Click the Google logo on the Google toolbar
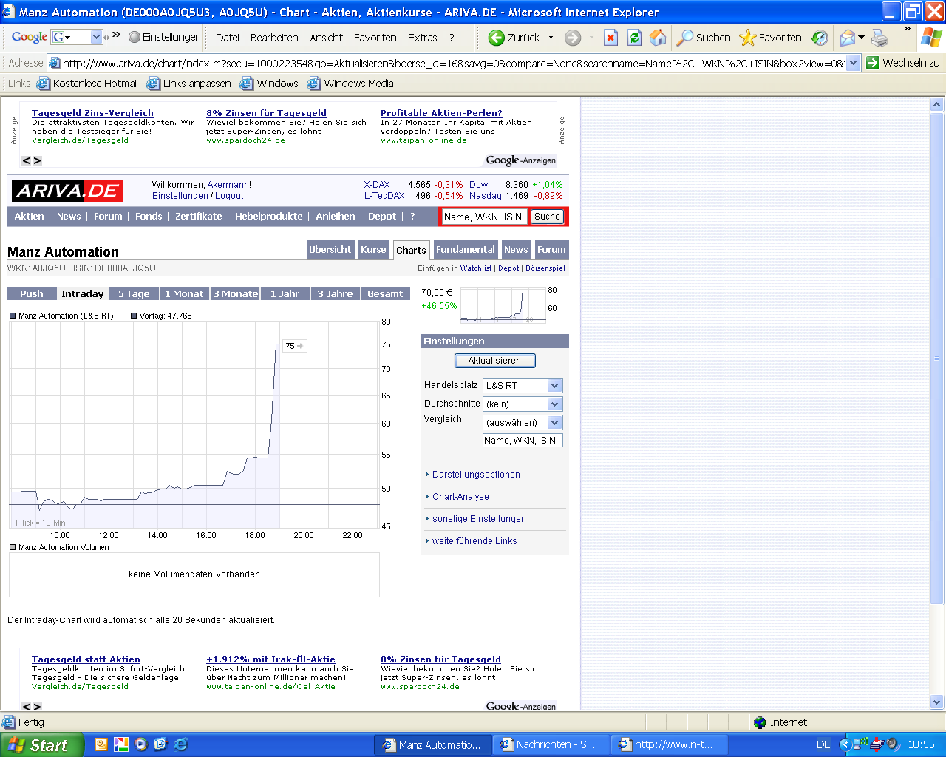The height and width of the screenshot is (757, 946). pyautogui.click(x=30, y=37)
